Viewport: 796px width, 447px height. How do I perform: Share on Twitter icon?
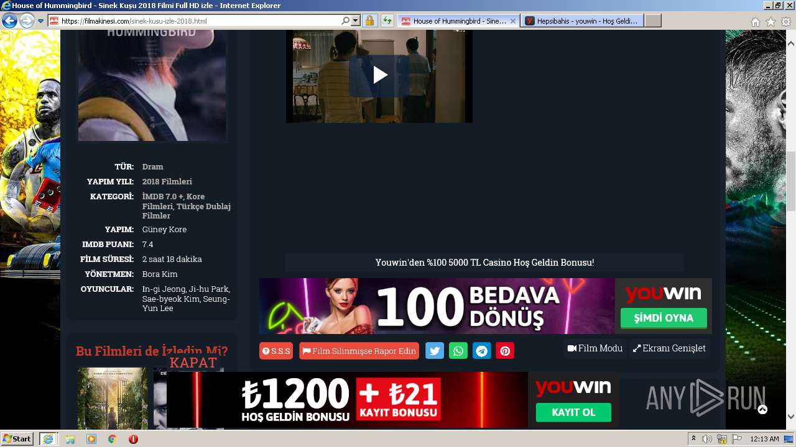click(x=435, y=351)
